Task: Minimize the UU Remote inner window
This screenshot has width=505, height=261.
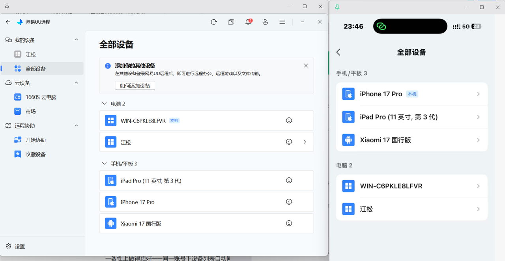Action: 302,22
